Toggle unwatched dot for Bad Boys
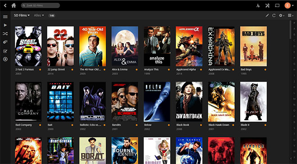 (x=265, y=69)
